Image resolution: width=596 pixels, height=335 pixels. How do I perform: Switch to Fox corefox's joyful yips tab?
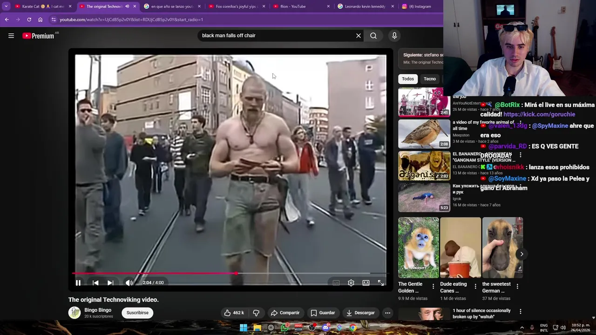point(237,7)
